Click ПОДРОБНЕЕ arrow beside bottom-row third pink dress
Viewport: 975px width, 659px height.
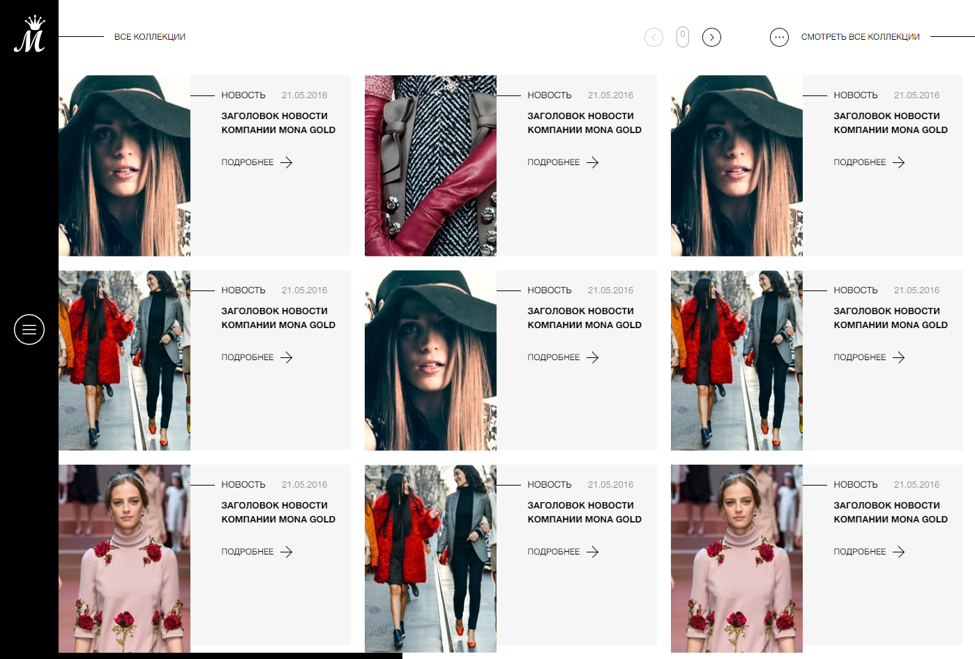click(x=899, y=552)
